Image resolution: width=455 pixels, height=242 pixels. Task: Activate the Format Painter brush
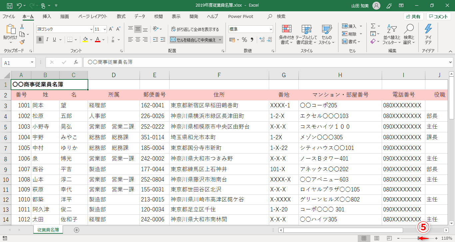[x=22, y=42]
